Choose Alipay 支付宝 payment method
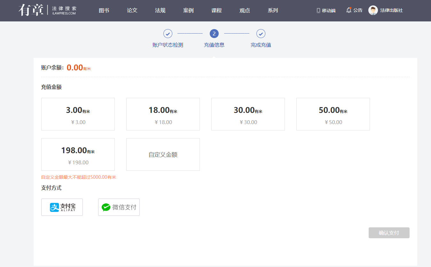 click(x=62, y=207)
